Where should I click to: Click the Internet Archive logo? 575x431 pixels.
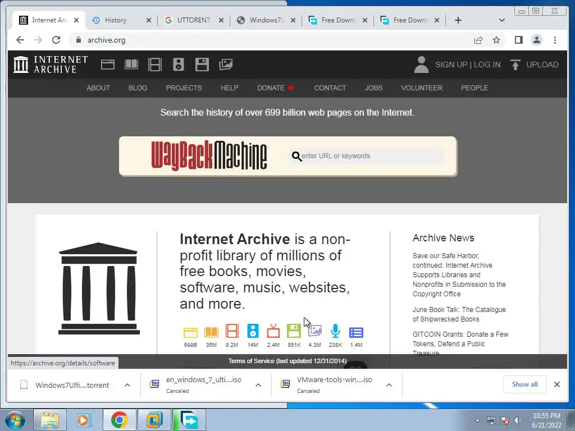pos(51,65)
